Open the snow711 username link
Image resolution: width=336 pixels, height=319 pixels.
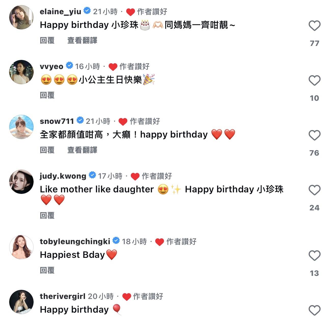(57, 121)
